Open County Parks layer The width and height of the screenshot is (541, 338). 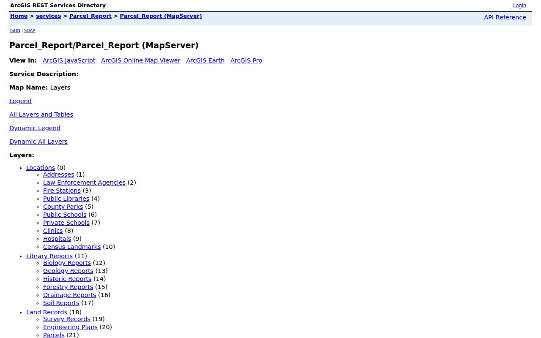[63, 207]
